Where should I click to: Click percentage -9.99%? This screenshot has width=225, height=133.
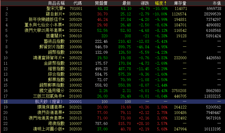click(161, 20)
